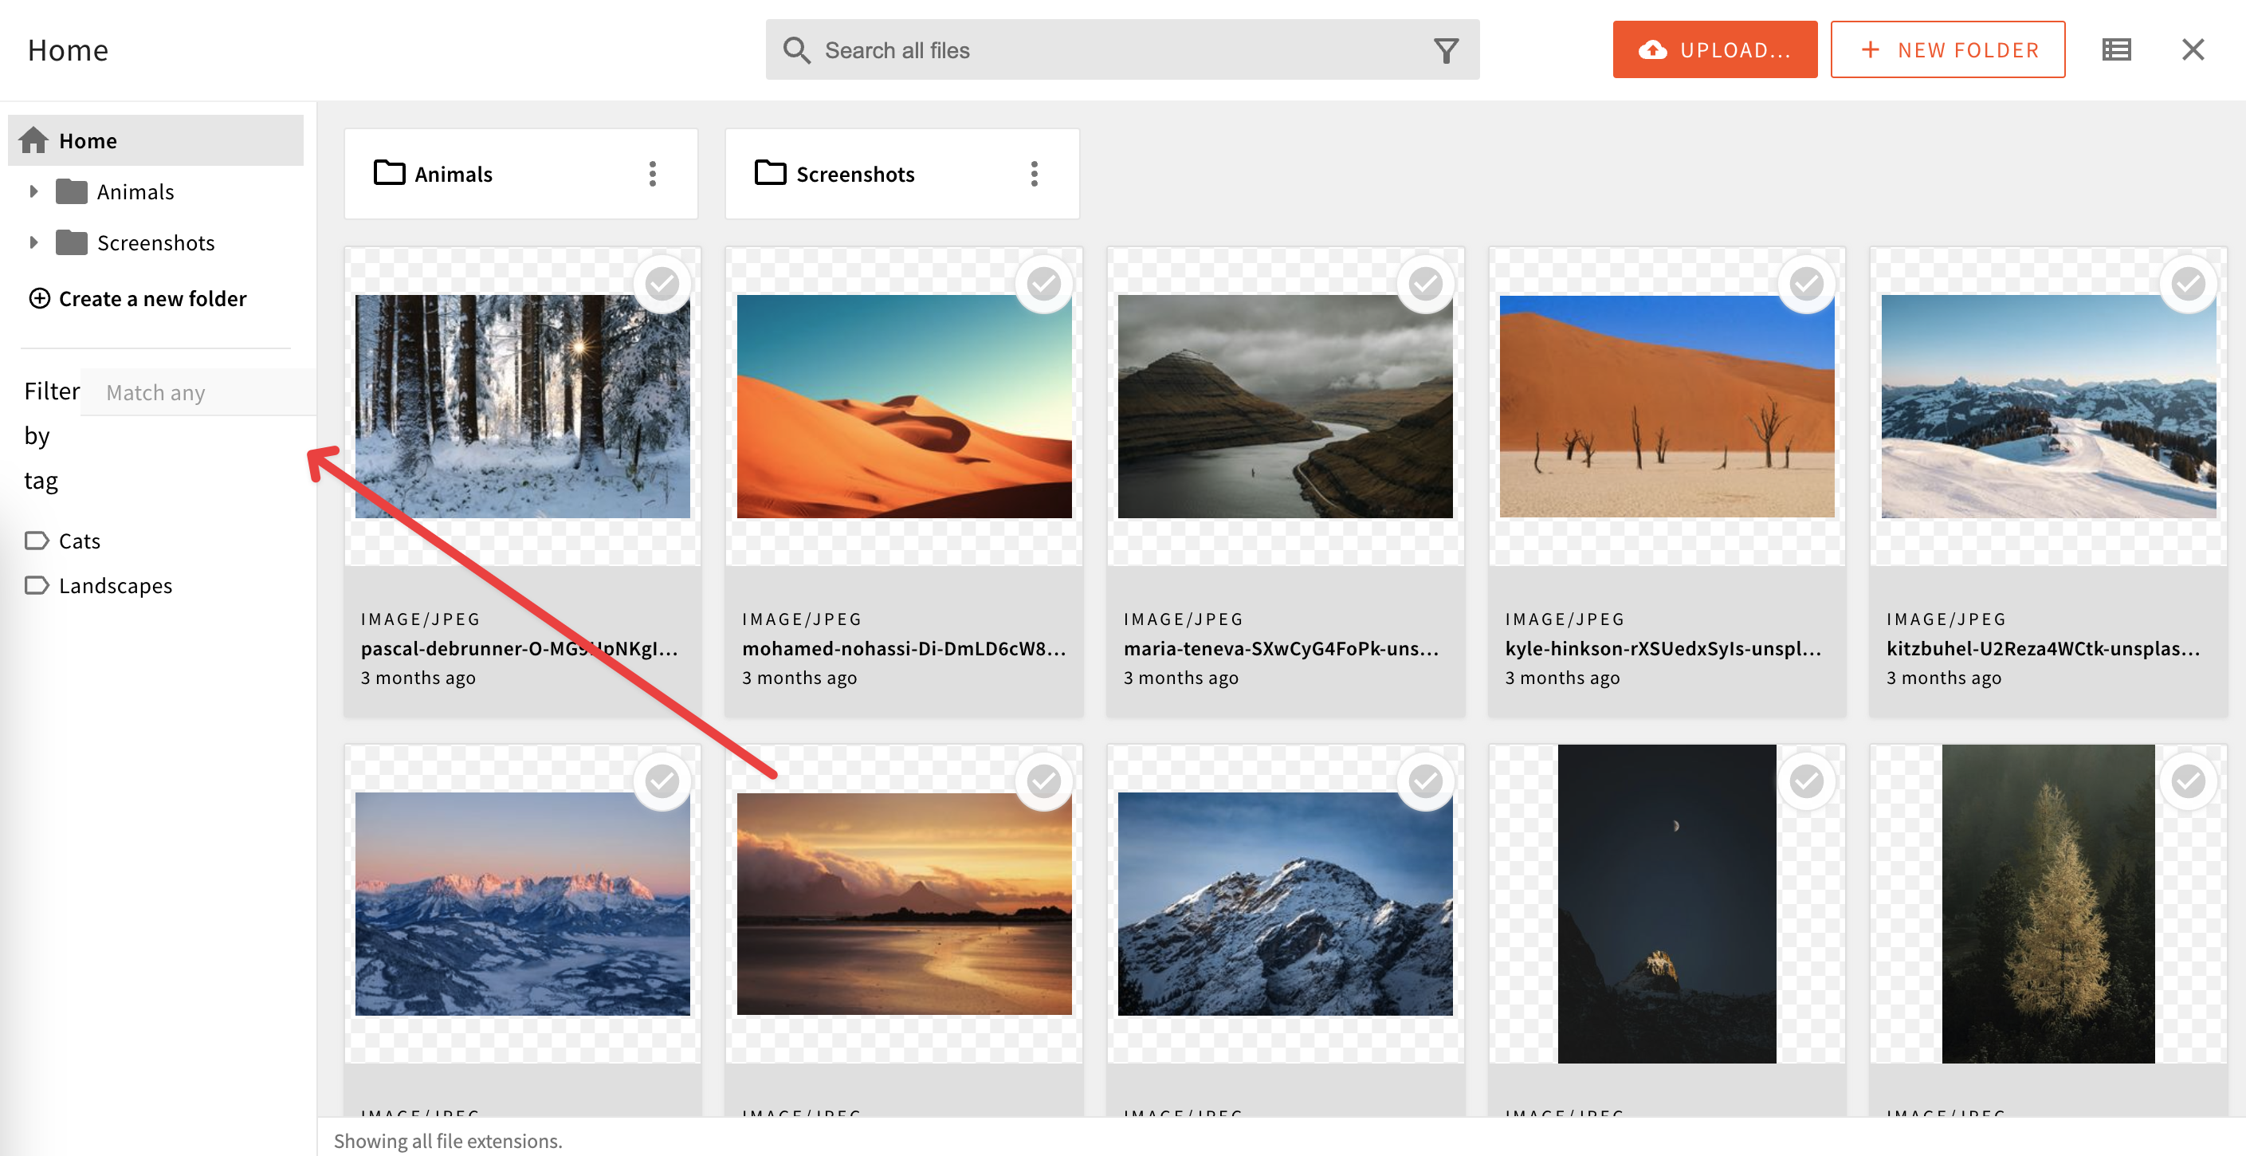This screenshot has height=1156, width=2246.
Task: Open the three-dot menu on the Animals card
Action: (652, 174)
